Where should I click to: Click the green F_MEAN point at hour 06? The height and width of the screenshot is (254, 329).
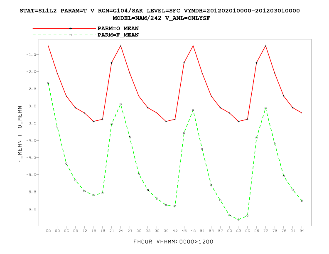pos(66,164)
